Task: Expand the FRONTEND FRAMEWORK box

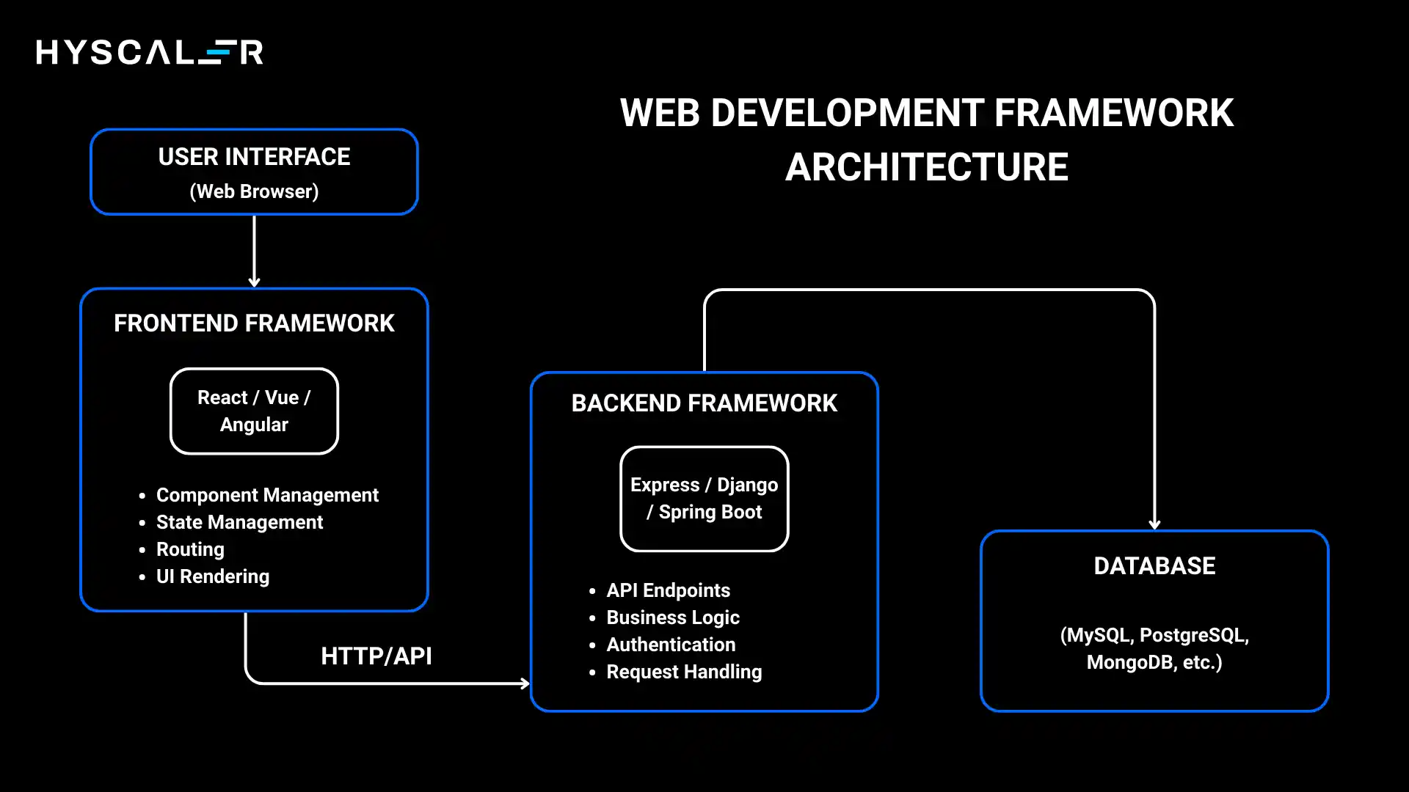Action: click(254, 323)
